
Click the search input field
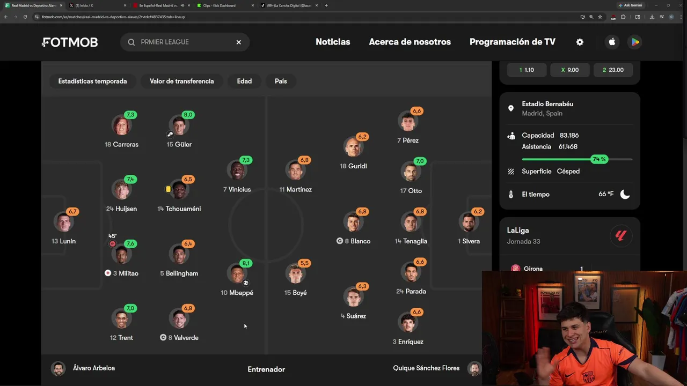click(185, 42)
